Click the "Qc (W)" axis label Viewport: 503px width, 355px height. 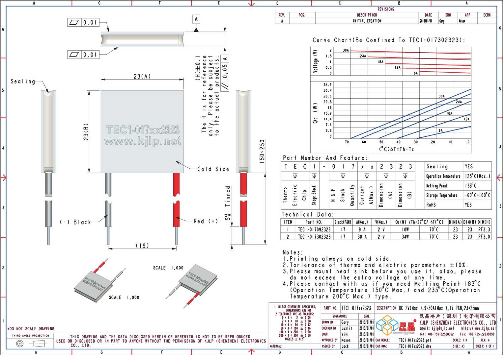click(x=315, y=113)
